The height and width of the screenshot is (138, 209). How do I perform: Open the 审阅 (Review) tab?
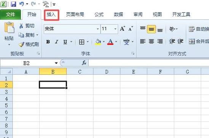(138, 14)
